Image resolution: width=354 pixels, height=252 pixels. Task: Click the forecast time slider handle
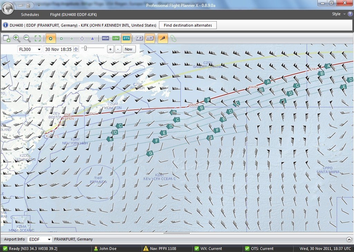click(x=85, y=48)
